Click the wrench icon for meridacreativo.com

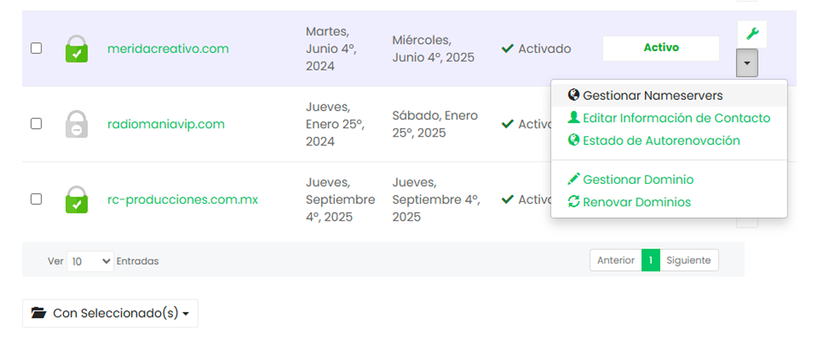pyautogui.click(x=752, y=34)
